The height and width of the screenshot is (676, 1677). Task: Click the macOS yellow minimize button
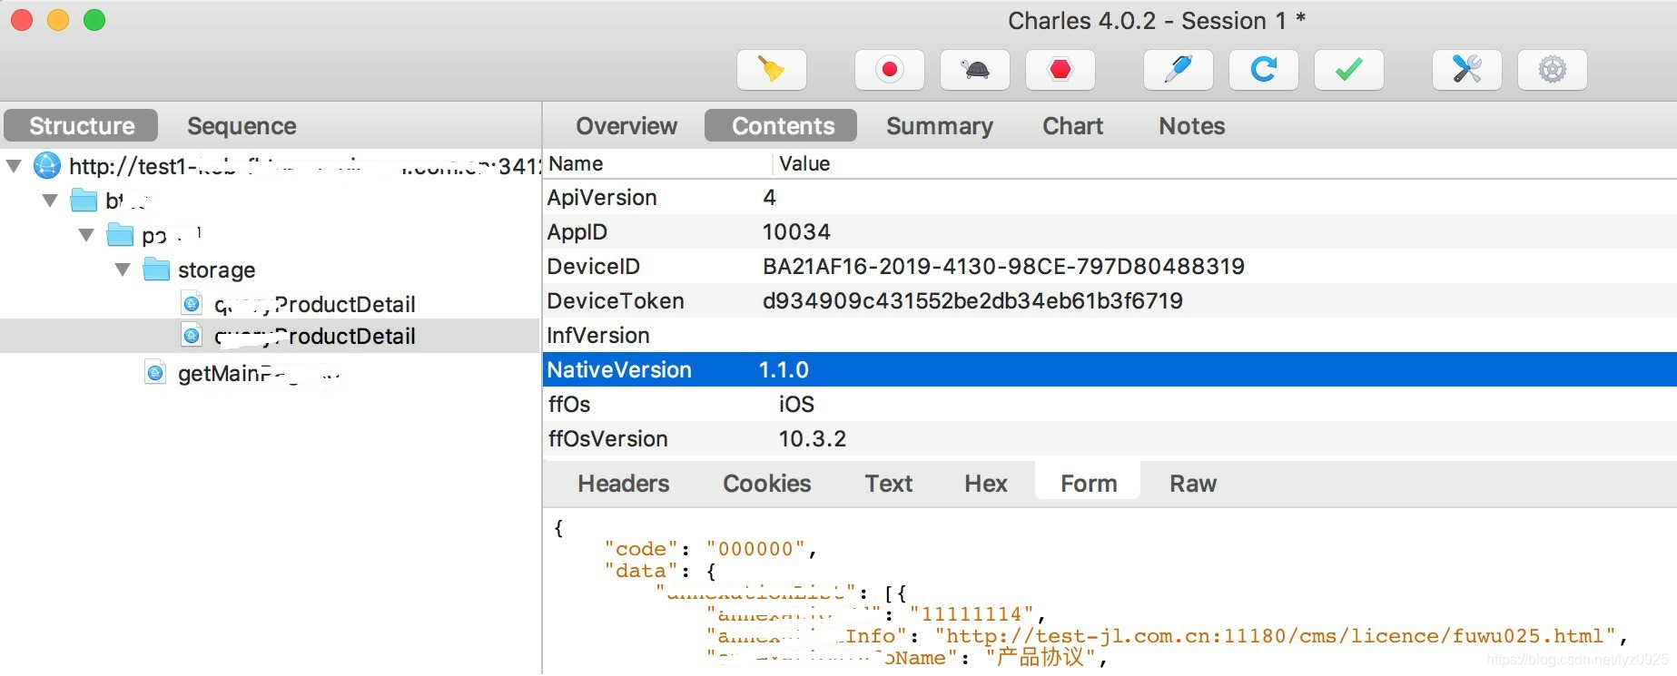[58, 20]
